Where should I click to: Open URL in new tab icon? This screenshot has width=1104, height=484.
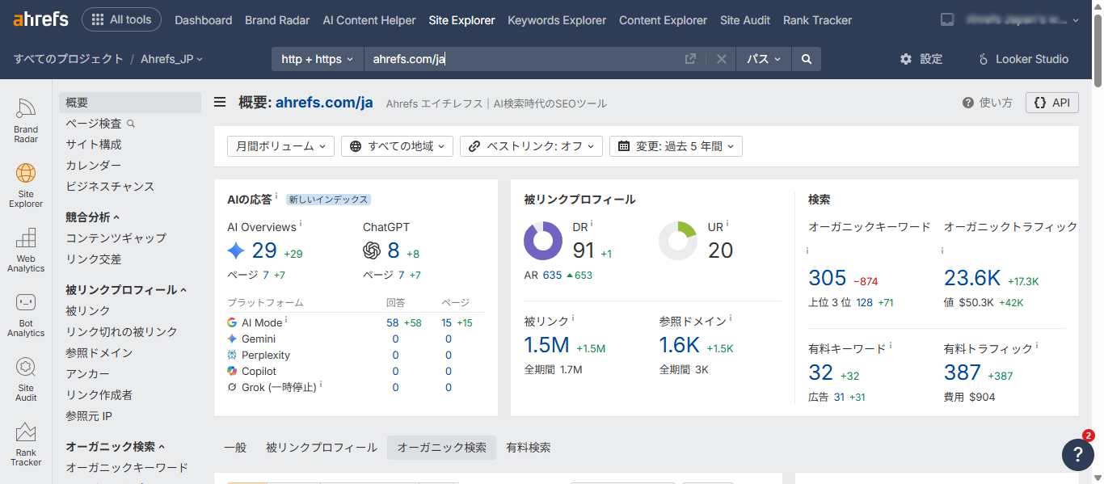pyautogui.click(x=690, y=59)
